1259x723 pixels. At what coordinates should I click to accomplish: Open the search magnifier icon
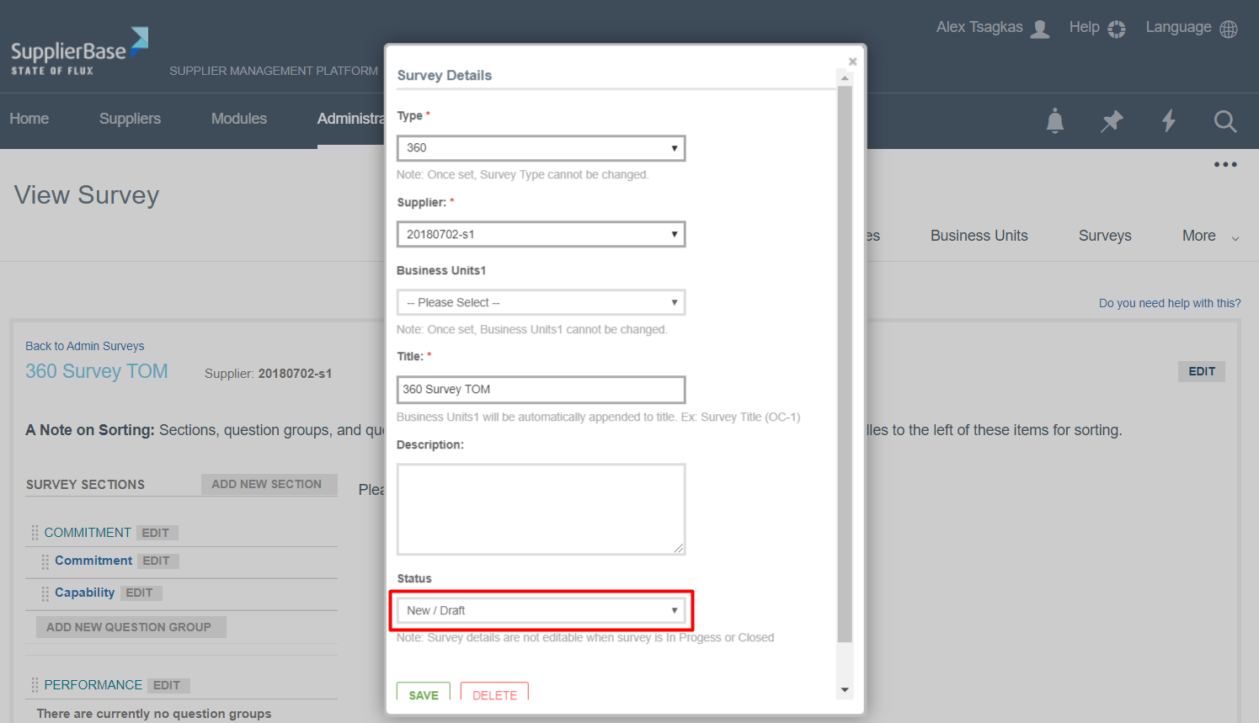[1224, 121]
